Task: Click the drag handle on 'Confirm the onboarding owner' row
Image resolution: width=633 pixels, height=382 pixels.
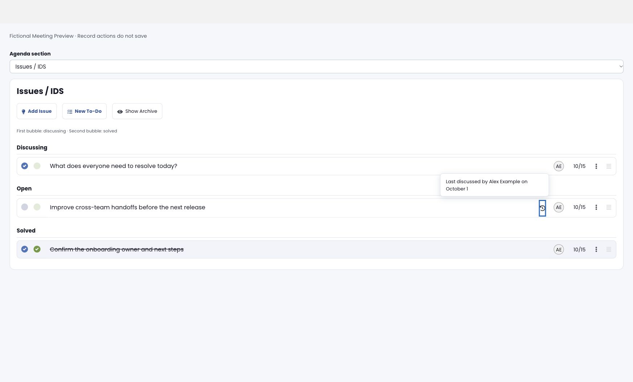Action: pyautogui.click(x=609, y=250)
